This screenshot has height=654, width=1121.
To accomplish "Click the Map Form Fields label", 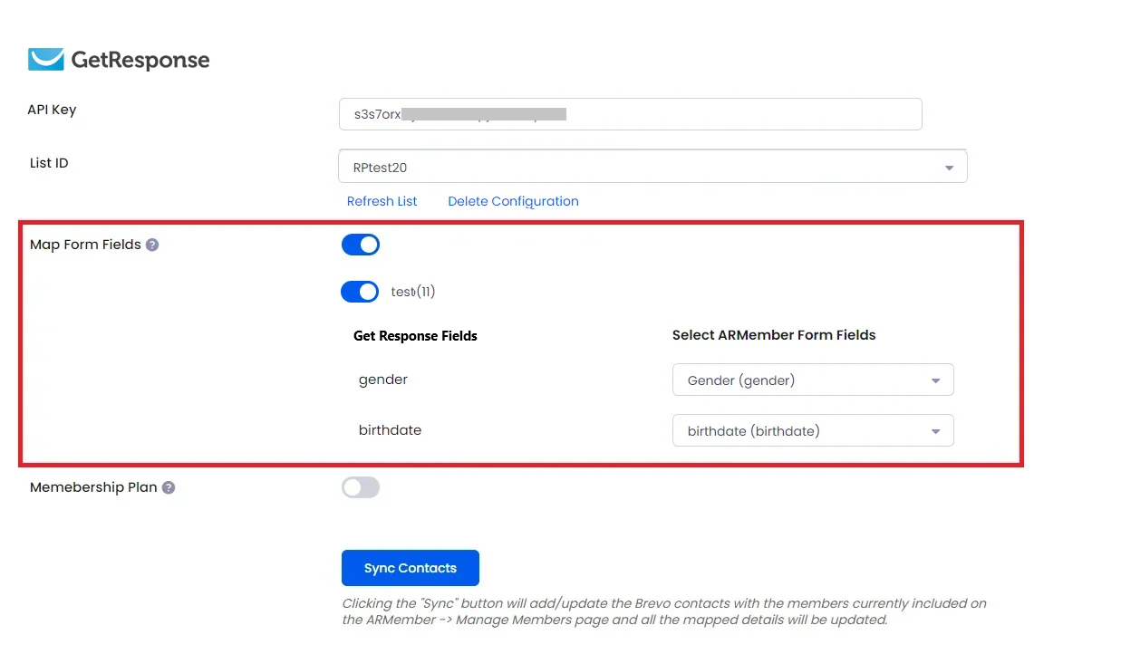I will pyautogui.click(x=85, y=245).
